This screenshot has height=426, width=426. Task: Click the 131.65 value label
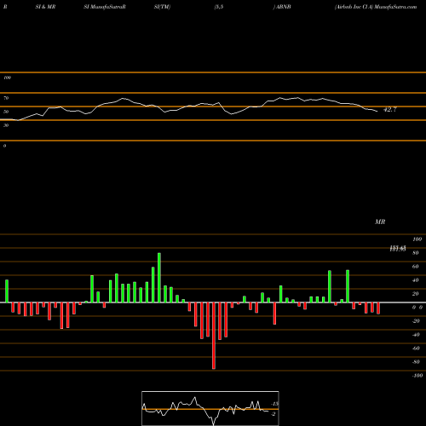click(x=398, y=249)
